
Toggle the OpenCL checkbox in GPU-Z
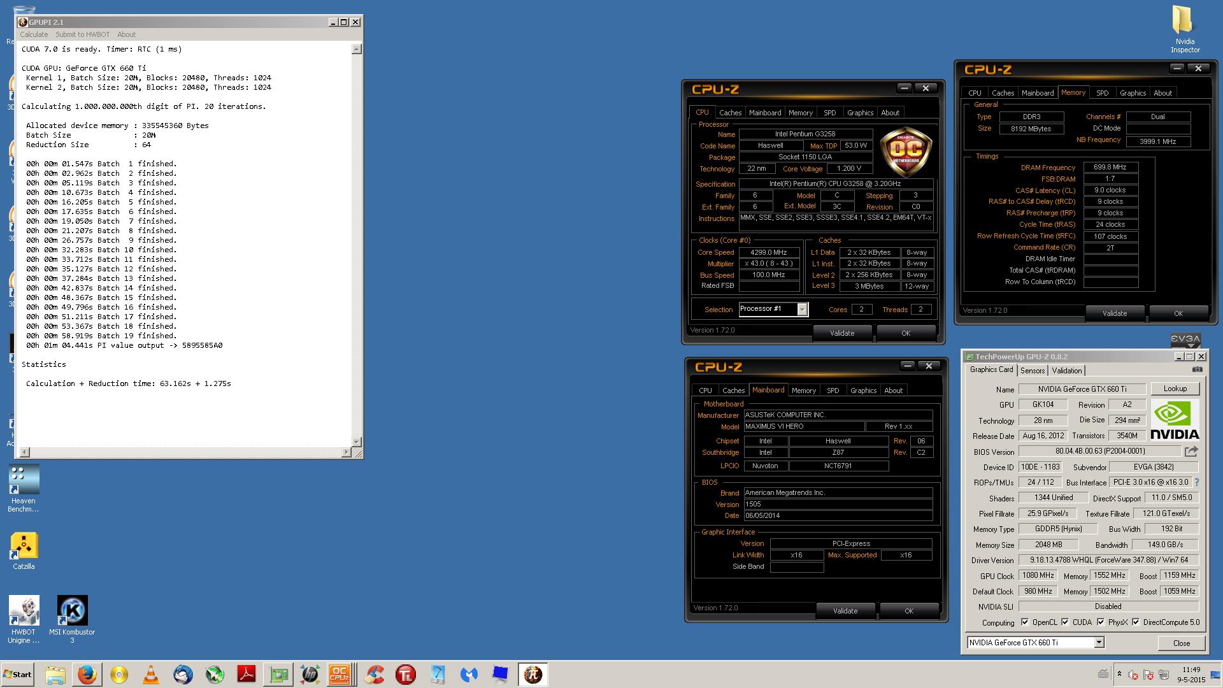pyautogui.click(x=1024, y=622)
